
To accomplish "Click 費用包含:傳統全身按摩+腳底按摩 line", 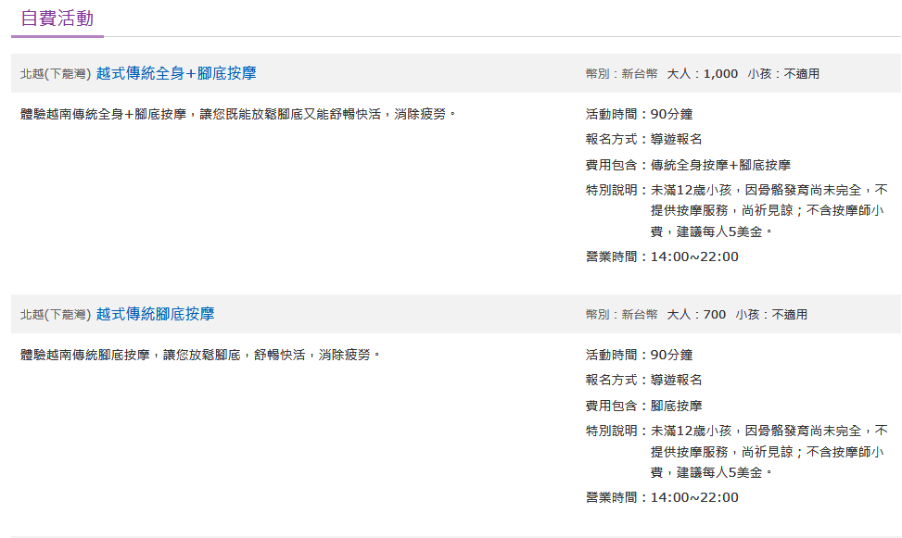I will click(x=688, y=165).
